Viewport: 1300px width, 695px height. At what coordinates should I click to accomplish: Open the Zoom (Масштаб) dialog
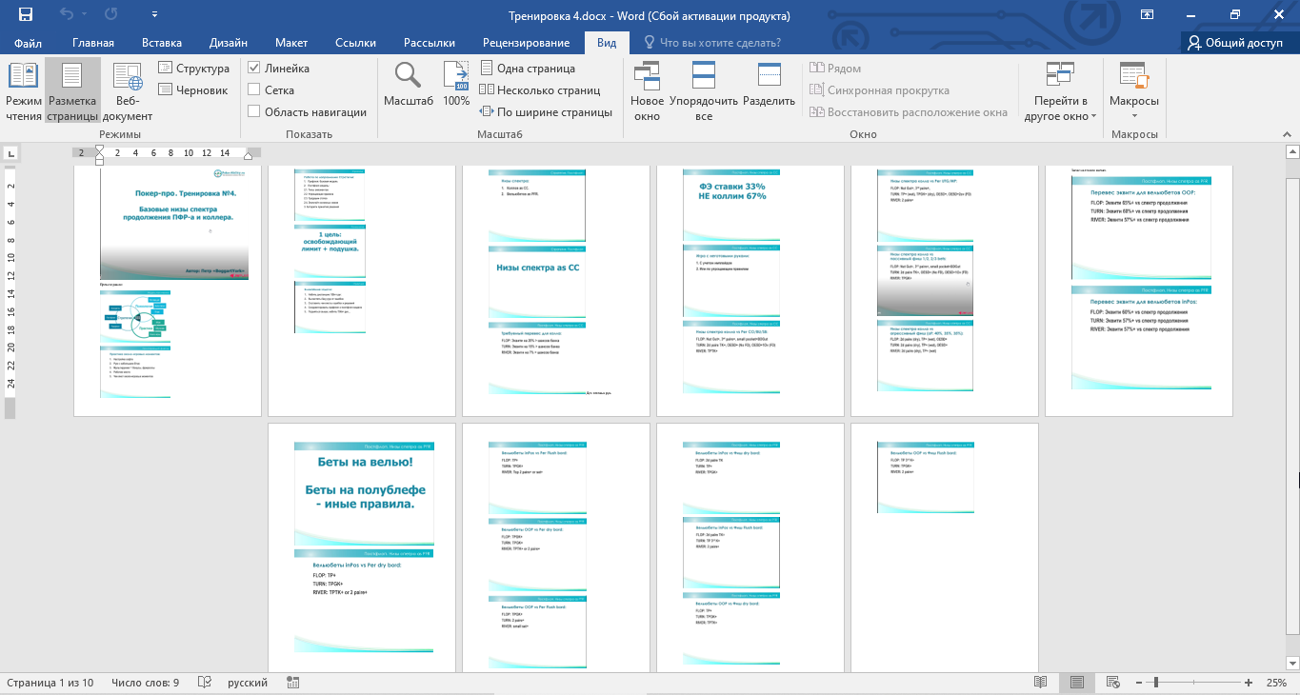409,84
